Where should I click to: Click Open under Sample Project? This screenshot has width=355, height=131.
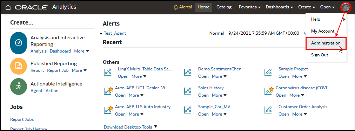pos(284,76)
